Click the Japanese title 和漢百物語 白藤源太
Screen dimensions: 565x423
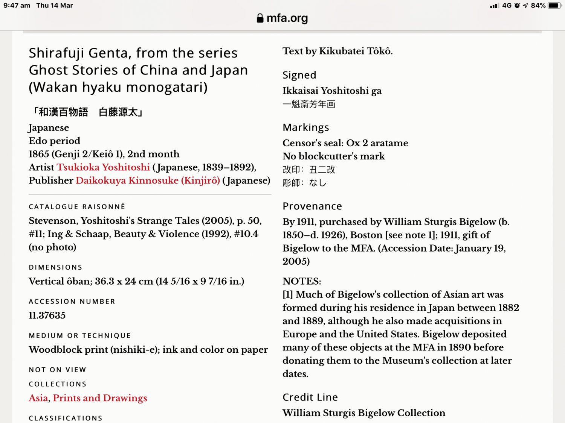click(87, 112)
